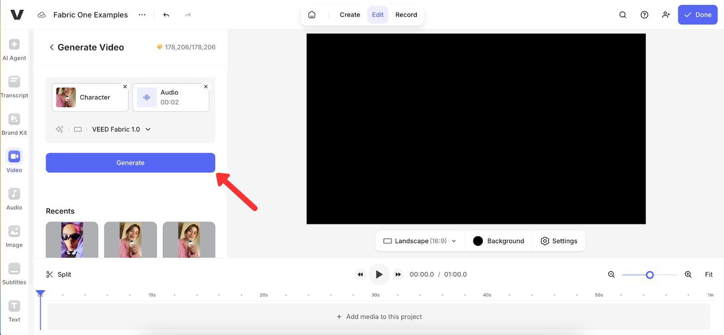Open the Landscape (16:9) aspect ratio dropdown
The height and width of the screenshot is (335, 724).
[x=420, y=241]
